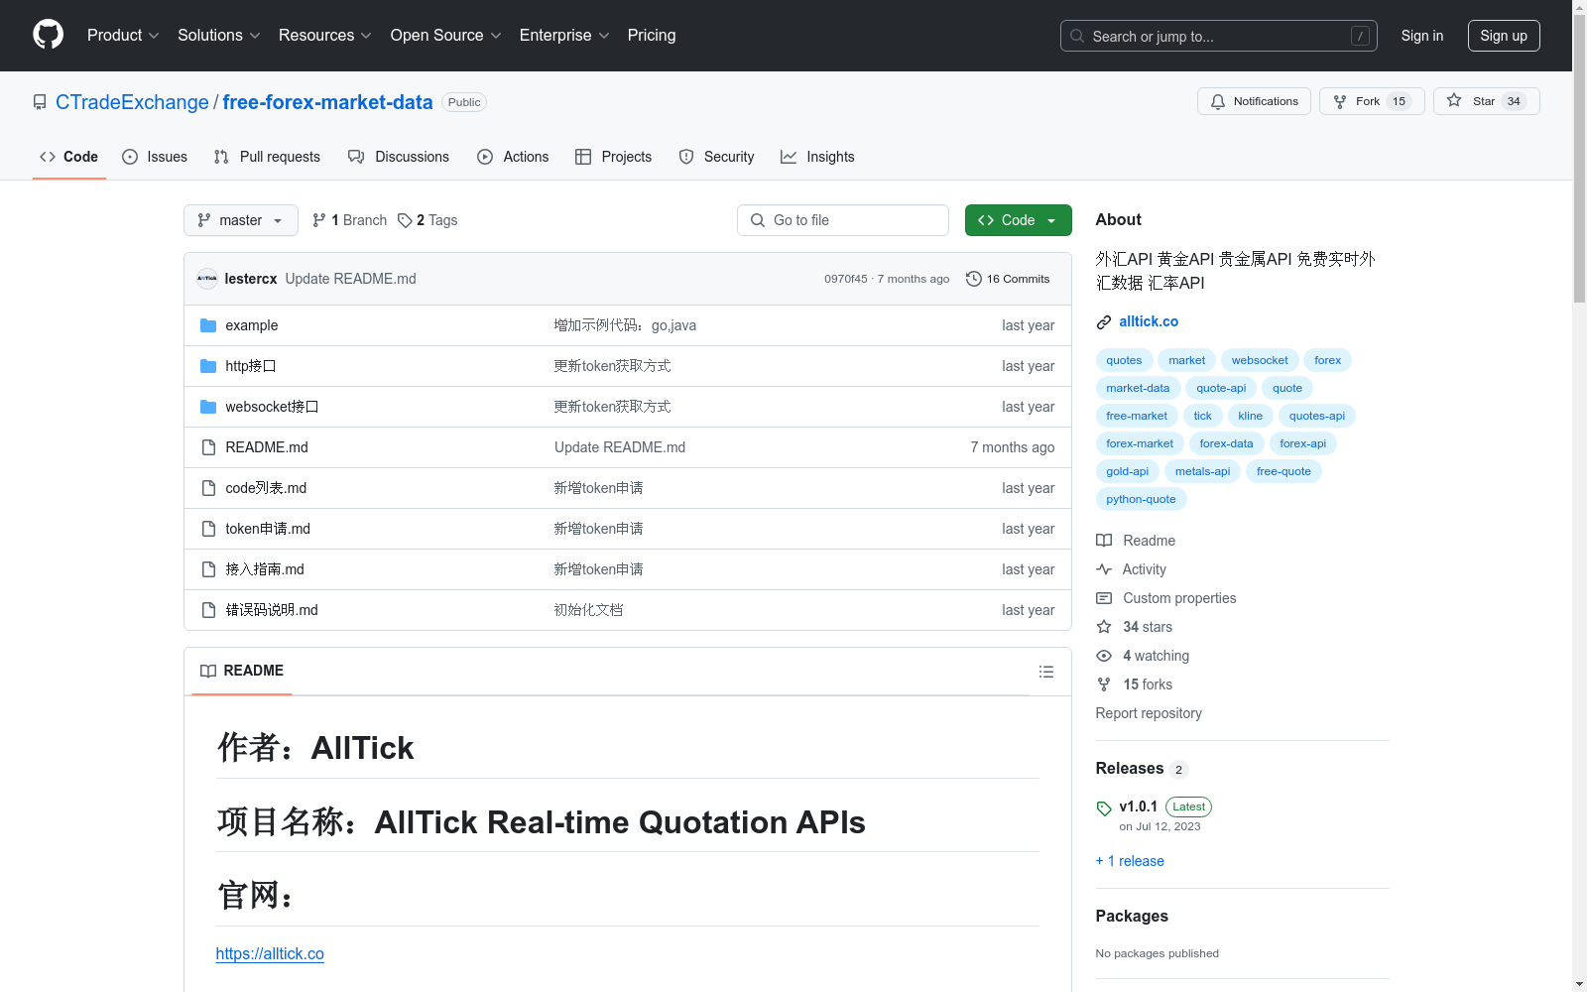Image resolution: width=1587 pixels, height=992 pixels.
Task: Click the README.md file icon
Action: (x=208, y=447)
